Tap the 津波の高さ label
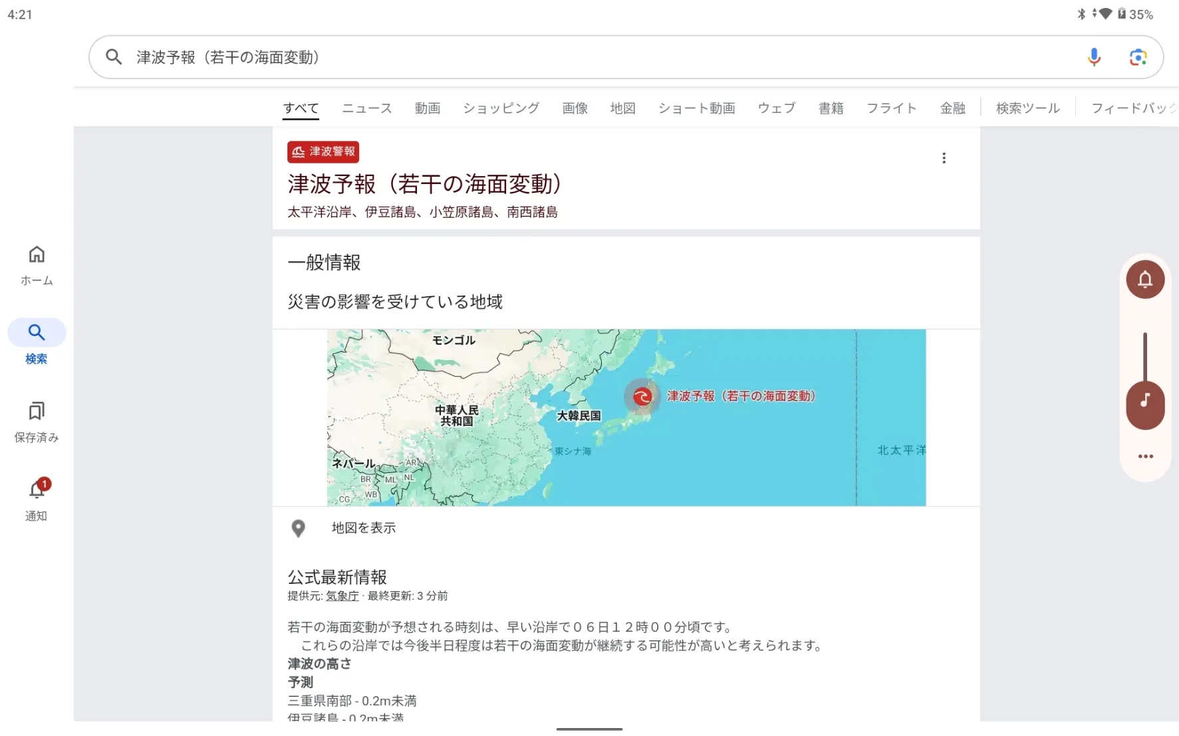 tap(319, 664)
